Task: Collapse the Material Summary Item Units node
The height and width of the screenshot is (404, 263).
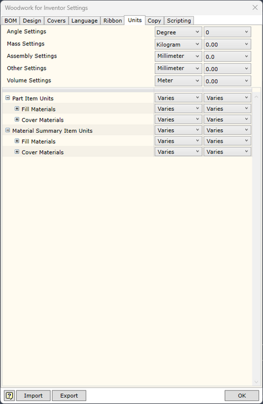Action: [x=8, y=130]
